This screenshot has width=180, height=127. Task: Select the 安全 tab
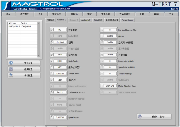tap(171, 14)
